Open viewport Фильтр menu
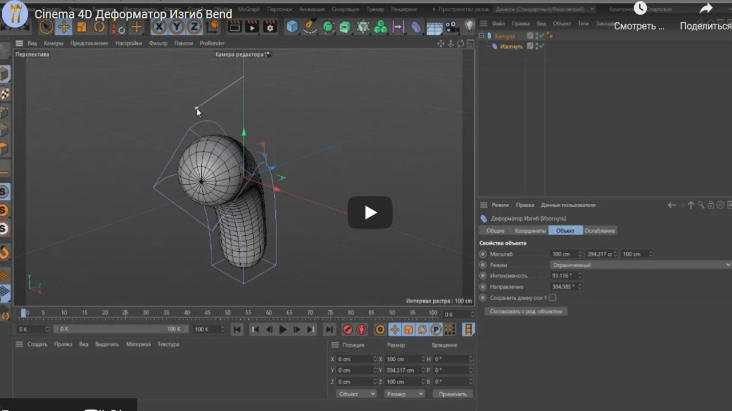The height and width of the screenshot is (411, 732). pyautogui.click(x=158, y=43)
